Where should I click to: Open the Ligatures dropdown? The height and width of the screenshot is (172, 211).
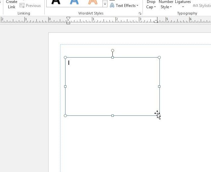point(183,4)
